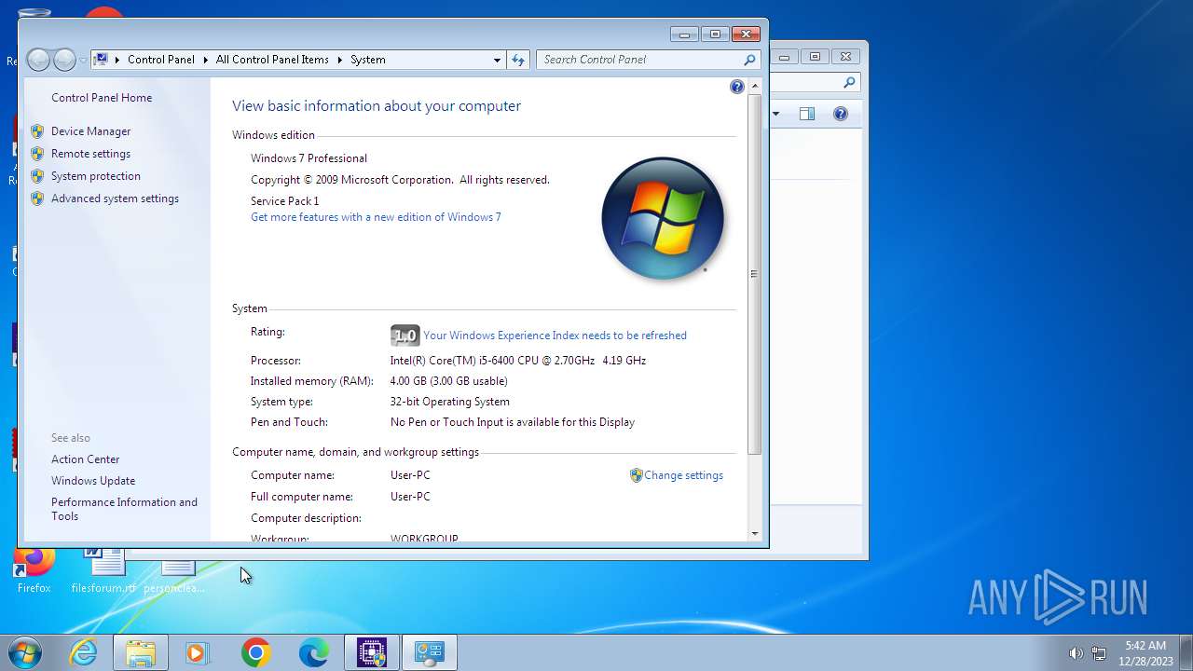Open the address bar history dropdown

(x=497, y=60)
